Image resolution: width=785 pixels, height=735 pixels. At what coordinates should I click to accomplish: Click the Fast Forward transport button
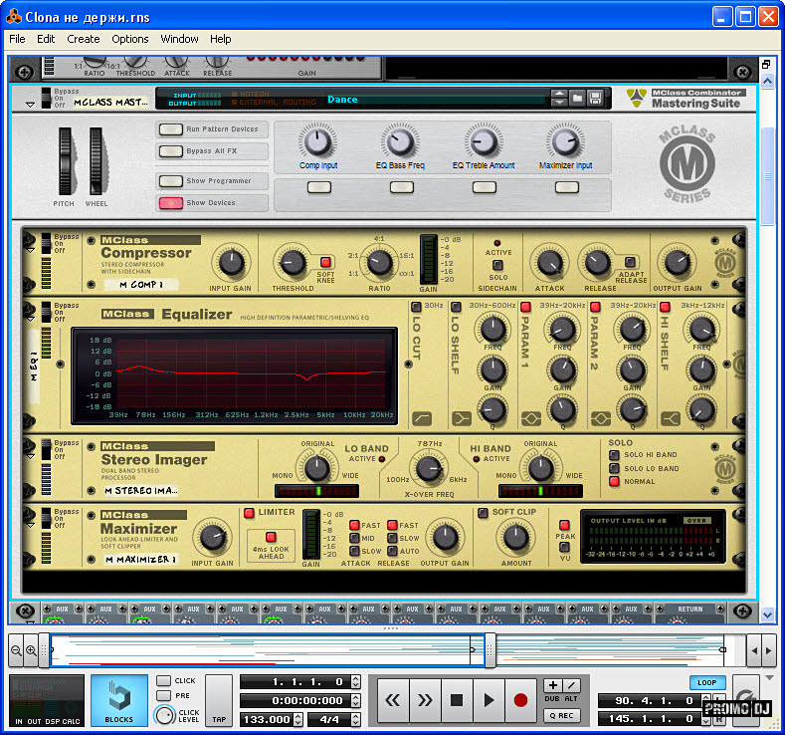[x=425, y=700]
